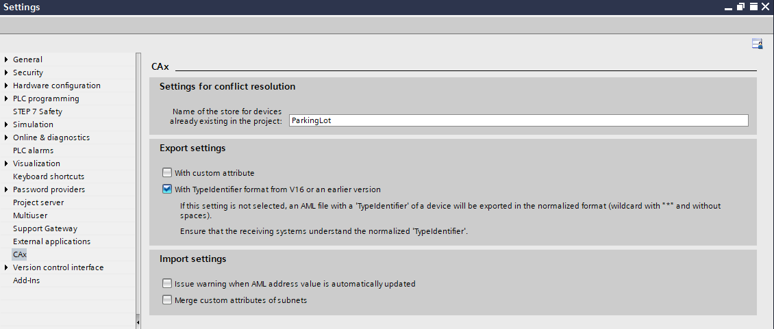The image size is (774, 329).
Task: Open the External applications settings
Action: [51, 241]
